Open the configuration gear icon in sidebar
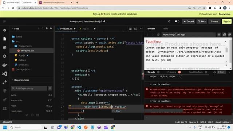This screenshot has width=233, height=131. 5,56
